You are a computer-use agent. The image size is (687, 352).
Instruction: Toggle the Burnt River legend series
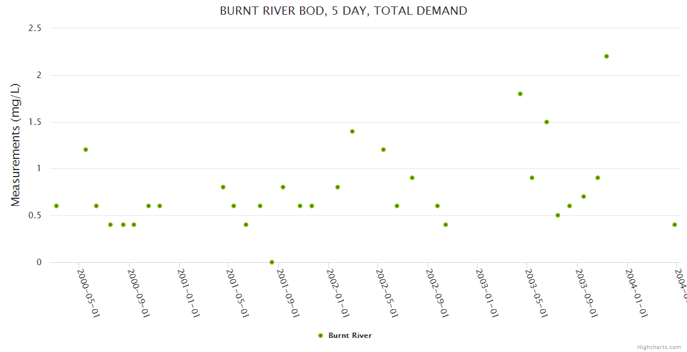pos(349,336)
